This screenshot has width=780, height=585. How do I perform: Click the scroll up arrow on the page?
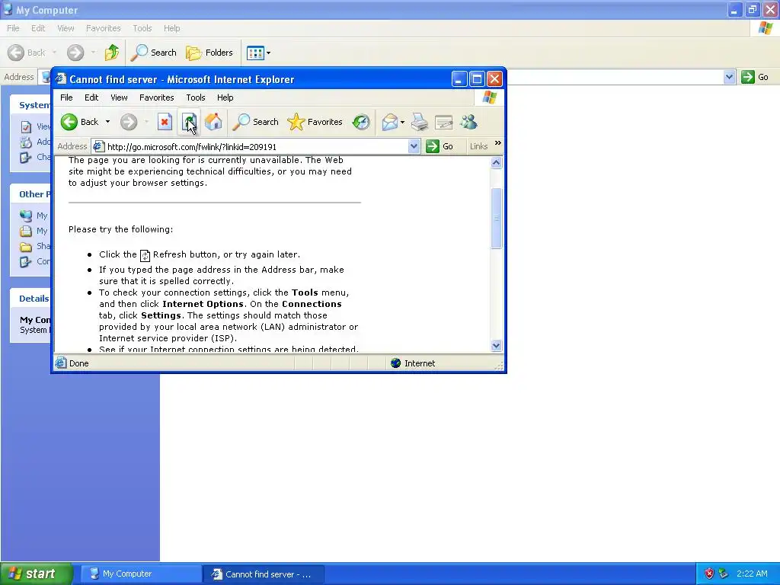coord(497,163)
